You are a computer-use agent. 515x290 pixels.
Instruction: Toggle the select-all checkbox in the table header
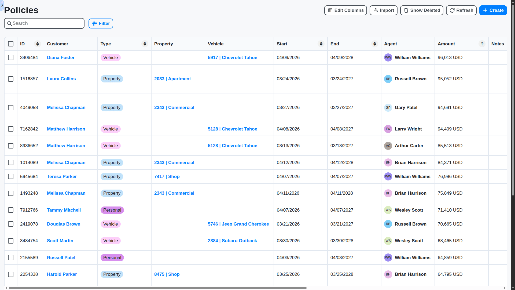pos(10,44)
